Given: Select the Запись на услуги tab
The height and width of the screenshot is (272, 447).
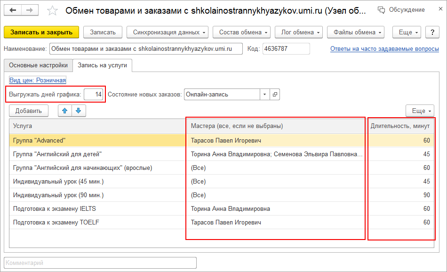Looking at the screenshot, I should (103, 65).
